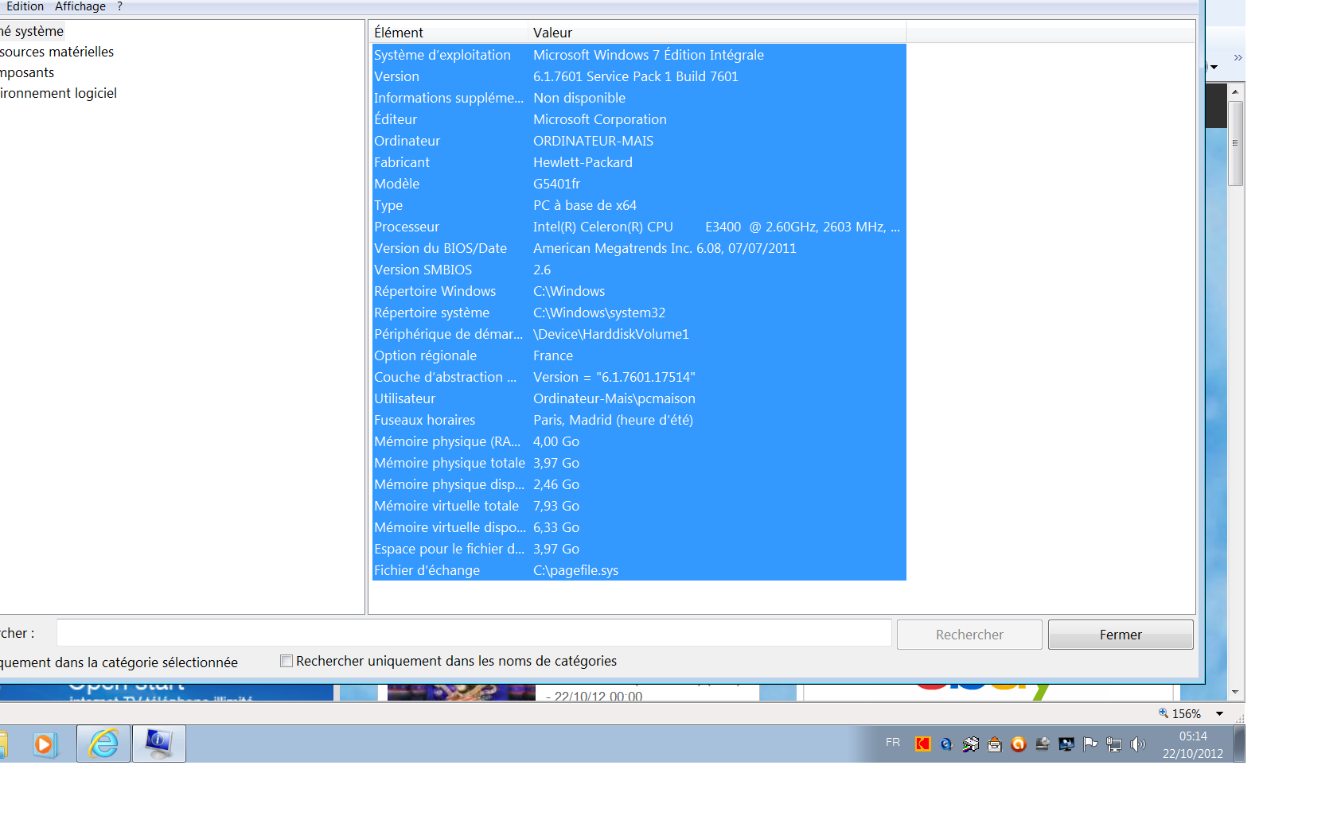Open the monitor display tray icon

click(x=1066, y=744)
